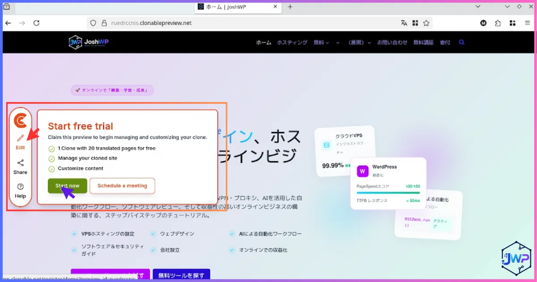Go back with the browser back arrow

click(8, 23)
